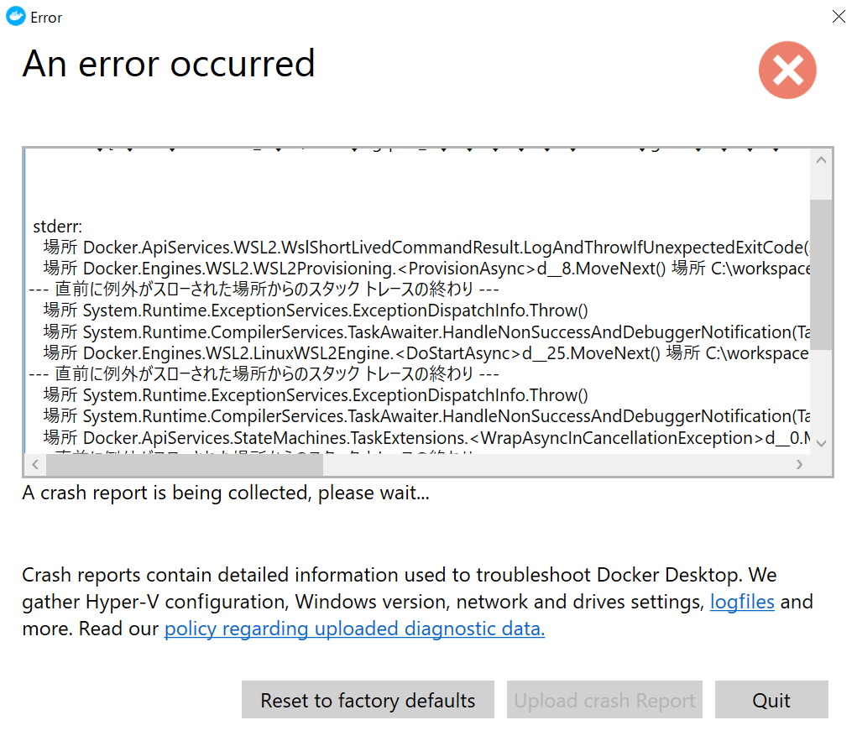
Task: Click the horizontal scrollbar right arrow
Action: click(799, 465)
